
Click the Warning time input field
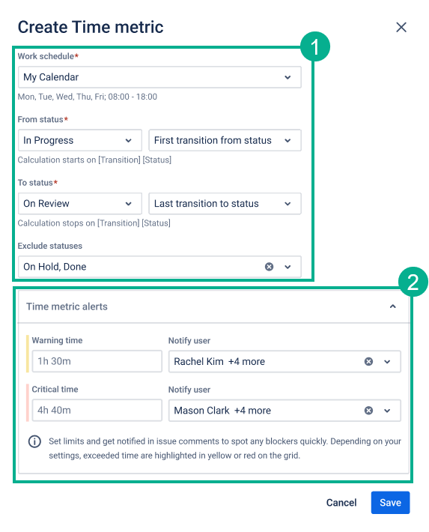coord(97,361)
